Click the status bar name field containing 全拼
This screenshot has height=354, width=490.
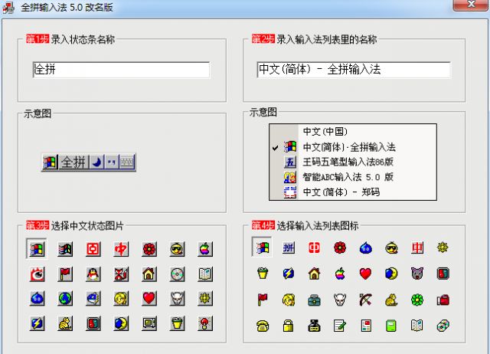tap(121, 70)
